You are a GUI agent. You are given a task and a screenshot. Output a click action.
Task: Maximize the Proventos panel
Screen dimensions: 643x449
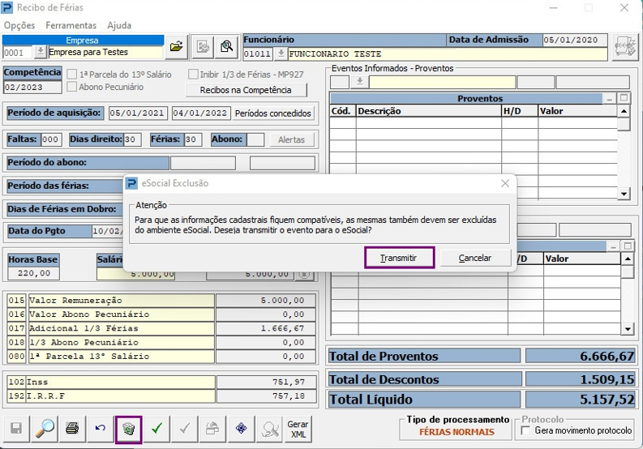pyautogui.click(x=624, y=98)
